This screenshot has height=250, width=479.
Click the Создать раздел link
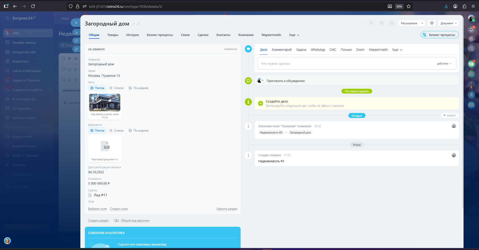pos(98,220)
